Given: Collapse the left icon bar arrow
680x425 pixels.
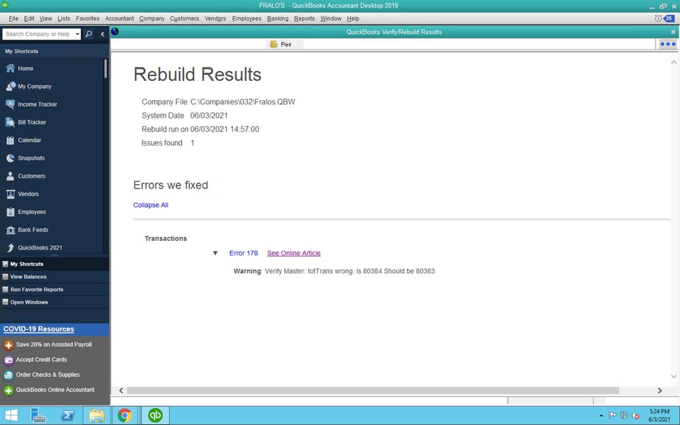Looking at the screenshot, I should tap(102, 34).
